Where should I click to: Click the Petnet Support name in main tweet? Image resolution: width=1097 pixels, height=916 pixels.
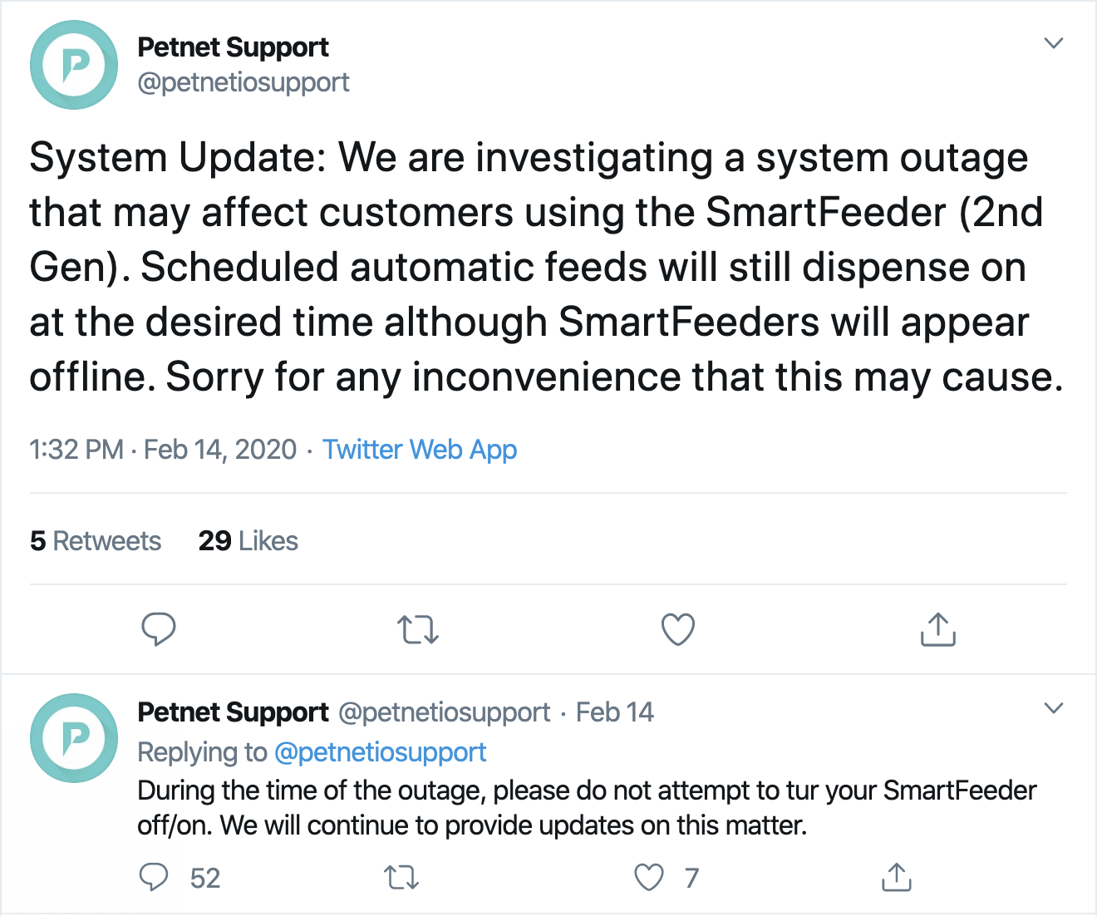[x=233, y=47]
